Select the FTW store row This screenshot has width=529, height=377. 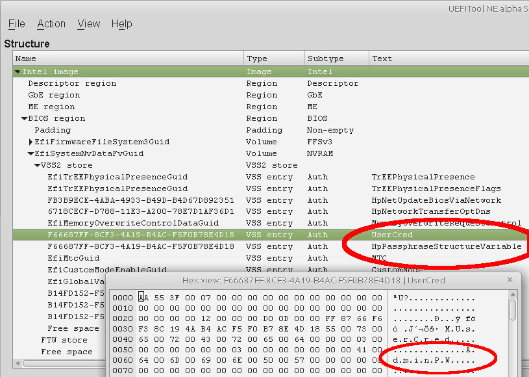click(x=64, y=340)
